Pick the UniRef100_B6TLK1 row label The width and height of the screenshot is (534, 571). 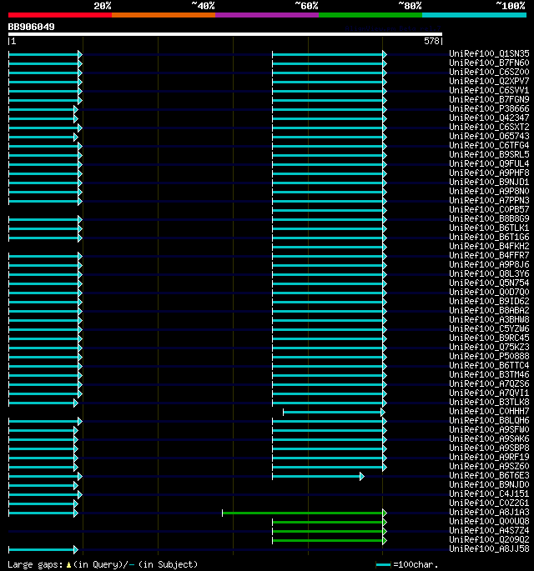[489, 228]
